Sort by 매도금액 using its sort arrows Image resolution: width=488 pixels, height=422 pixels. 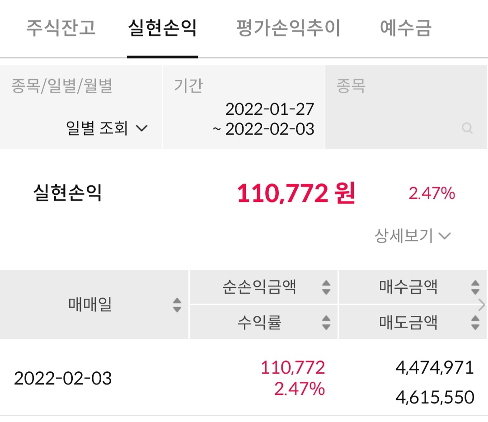pos(475,323)
